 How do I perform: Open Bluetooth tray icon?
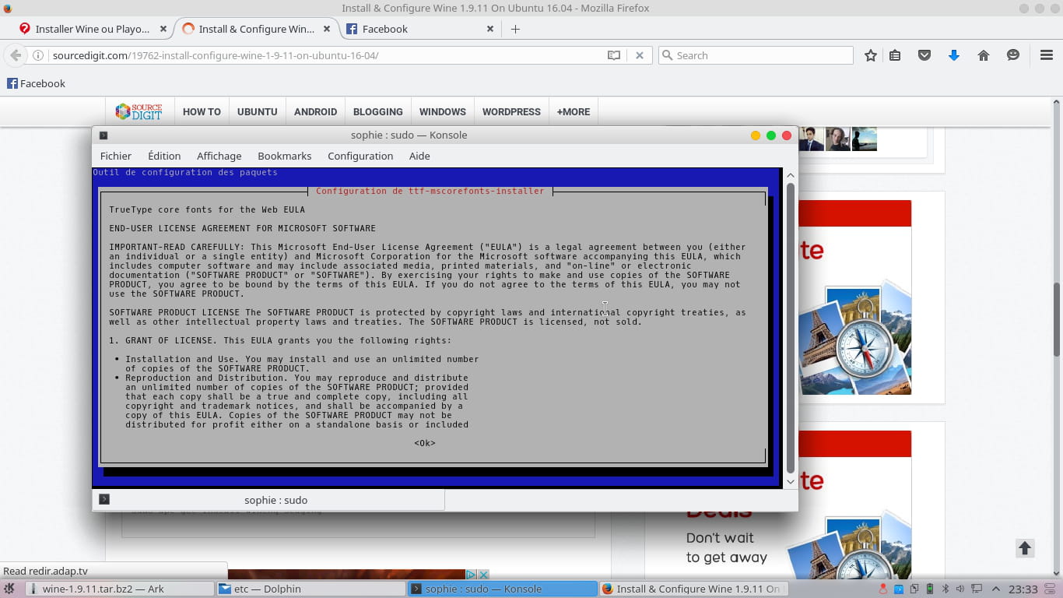(945, 589)
